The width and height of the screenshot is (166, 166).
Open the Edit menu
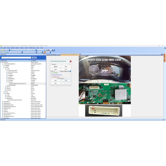5,48
